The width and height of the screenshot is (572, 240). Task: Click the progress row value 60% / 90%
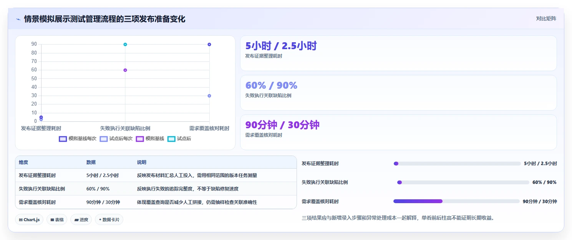[x=544, y=182]
